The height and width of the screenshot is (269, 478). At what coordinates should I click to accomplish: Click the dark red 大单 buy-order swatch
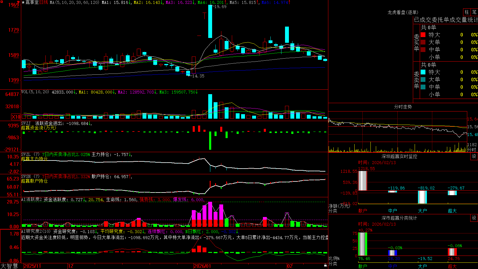(423, 42)
